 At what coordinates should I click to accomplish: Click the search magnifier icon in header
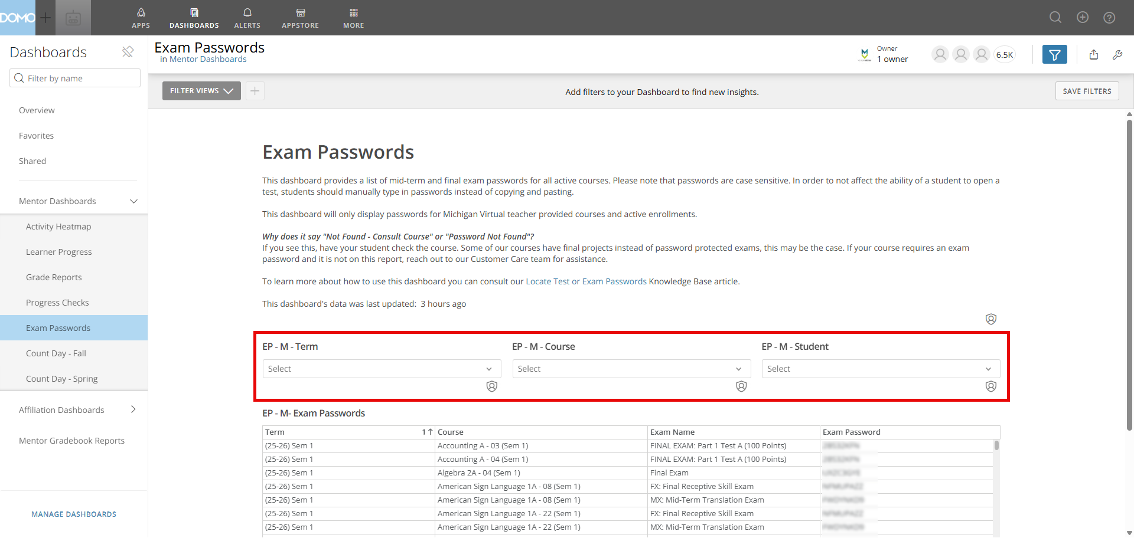click(1055, 18)
